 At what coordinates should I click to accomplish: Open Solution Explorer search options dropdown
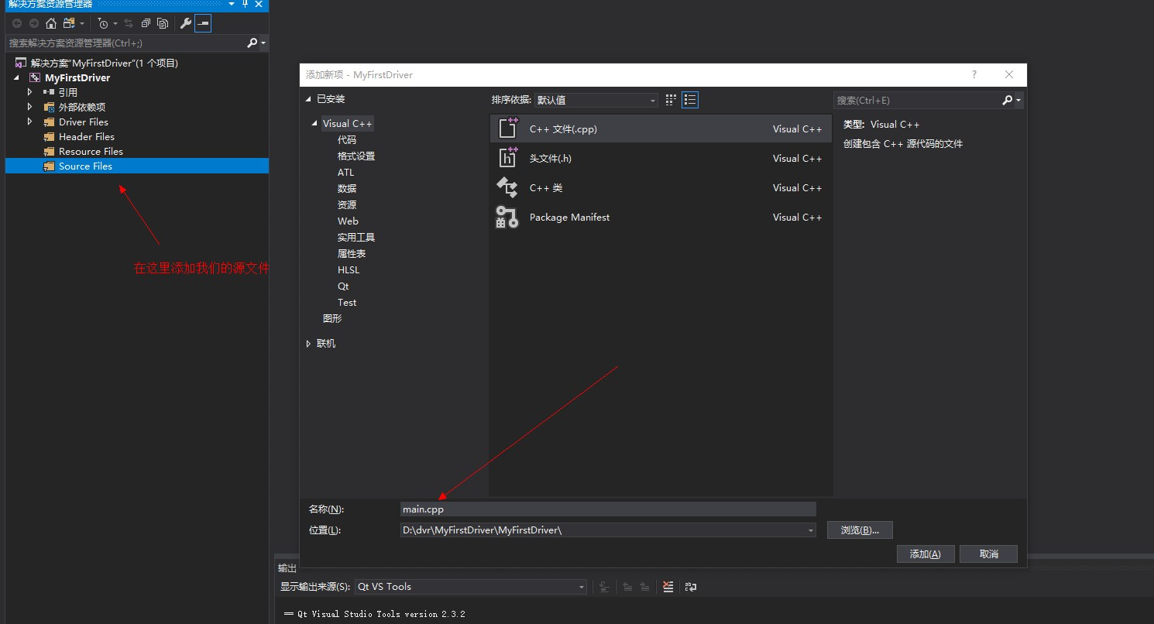pyautogui.click(x=263, y=43)
